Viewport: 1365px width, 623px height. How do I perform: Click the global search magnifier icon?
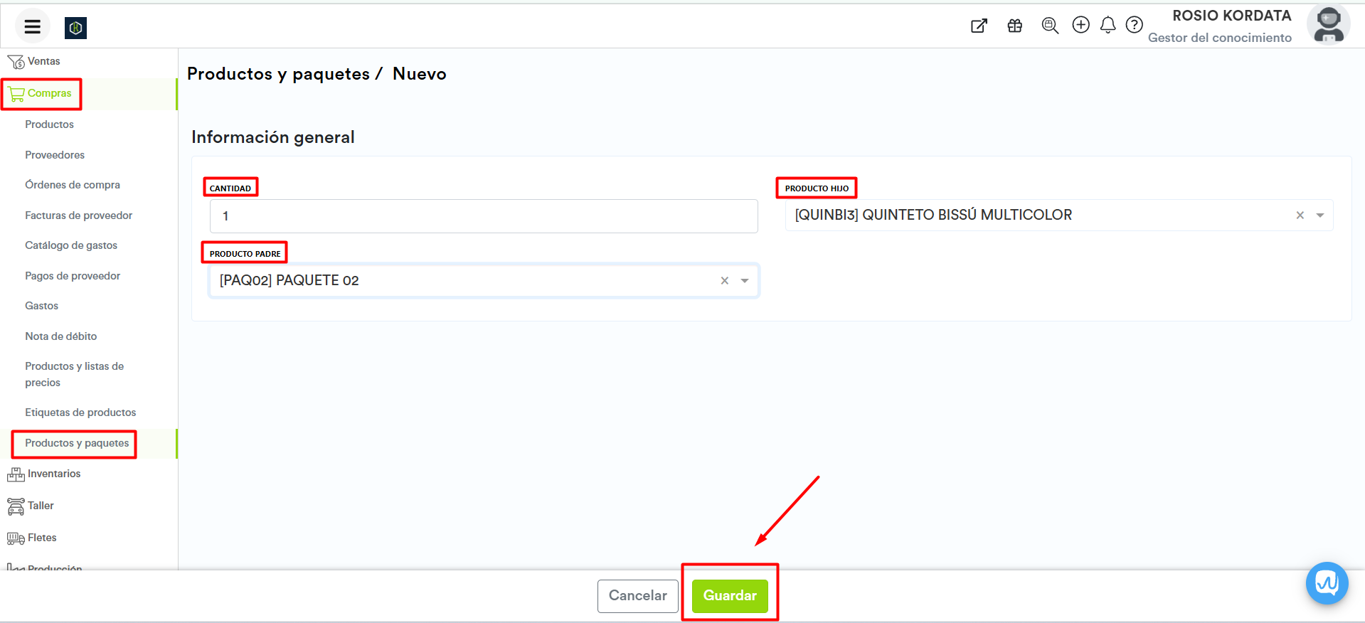point(1049,26)
